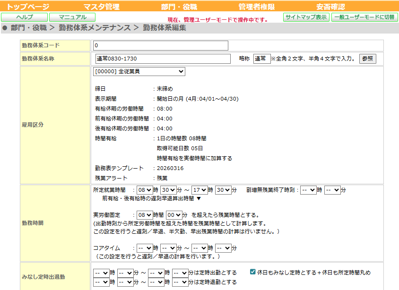Open the 部門・役職 menu
399x290 pixels.
(x=179, y=7)
